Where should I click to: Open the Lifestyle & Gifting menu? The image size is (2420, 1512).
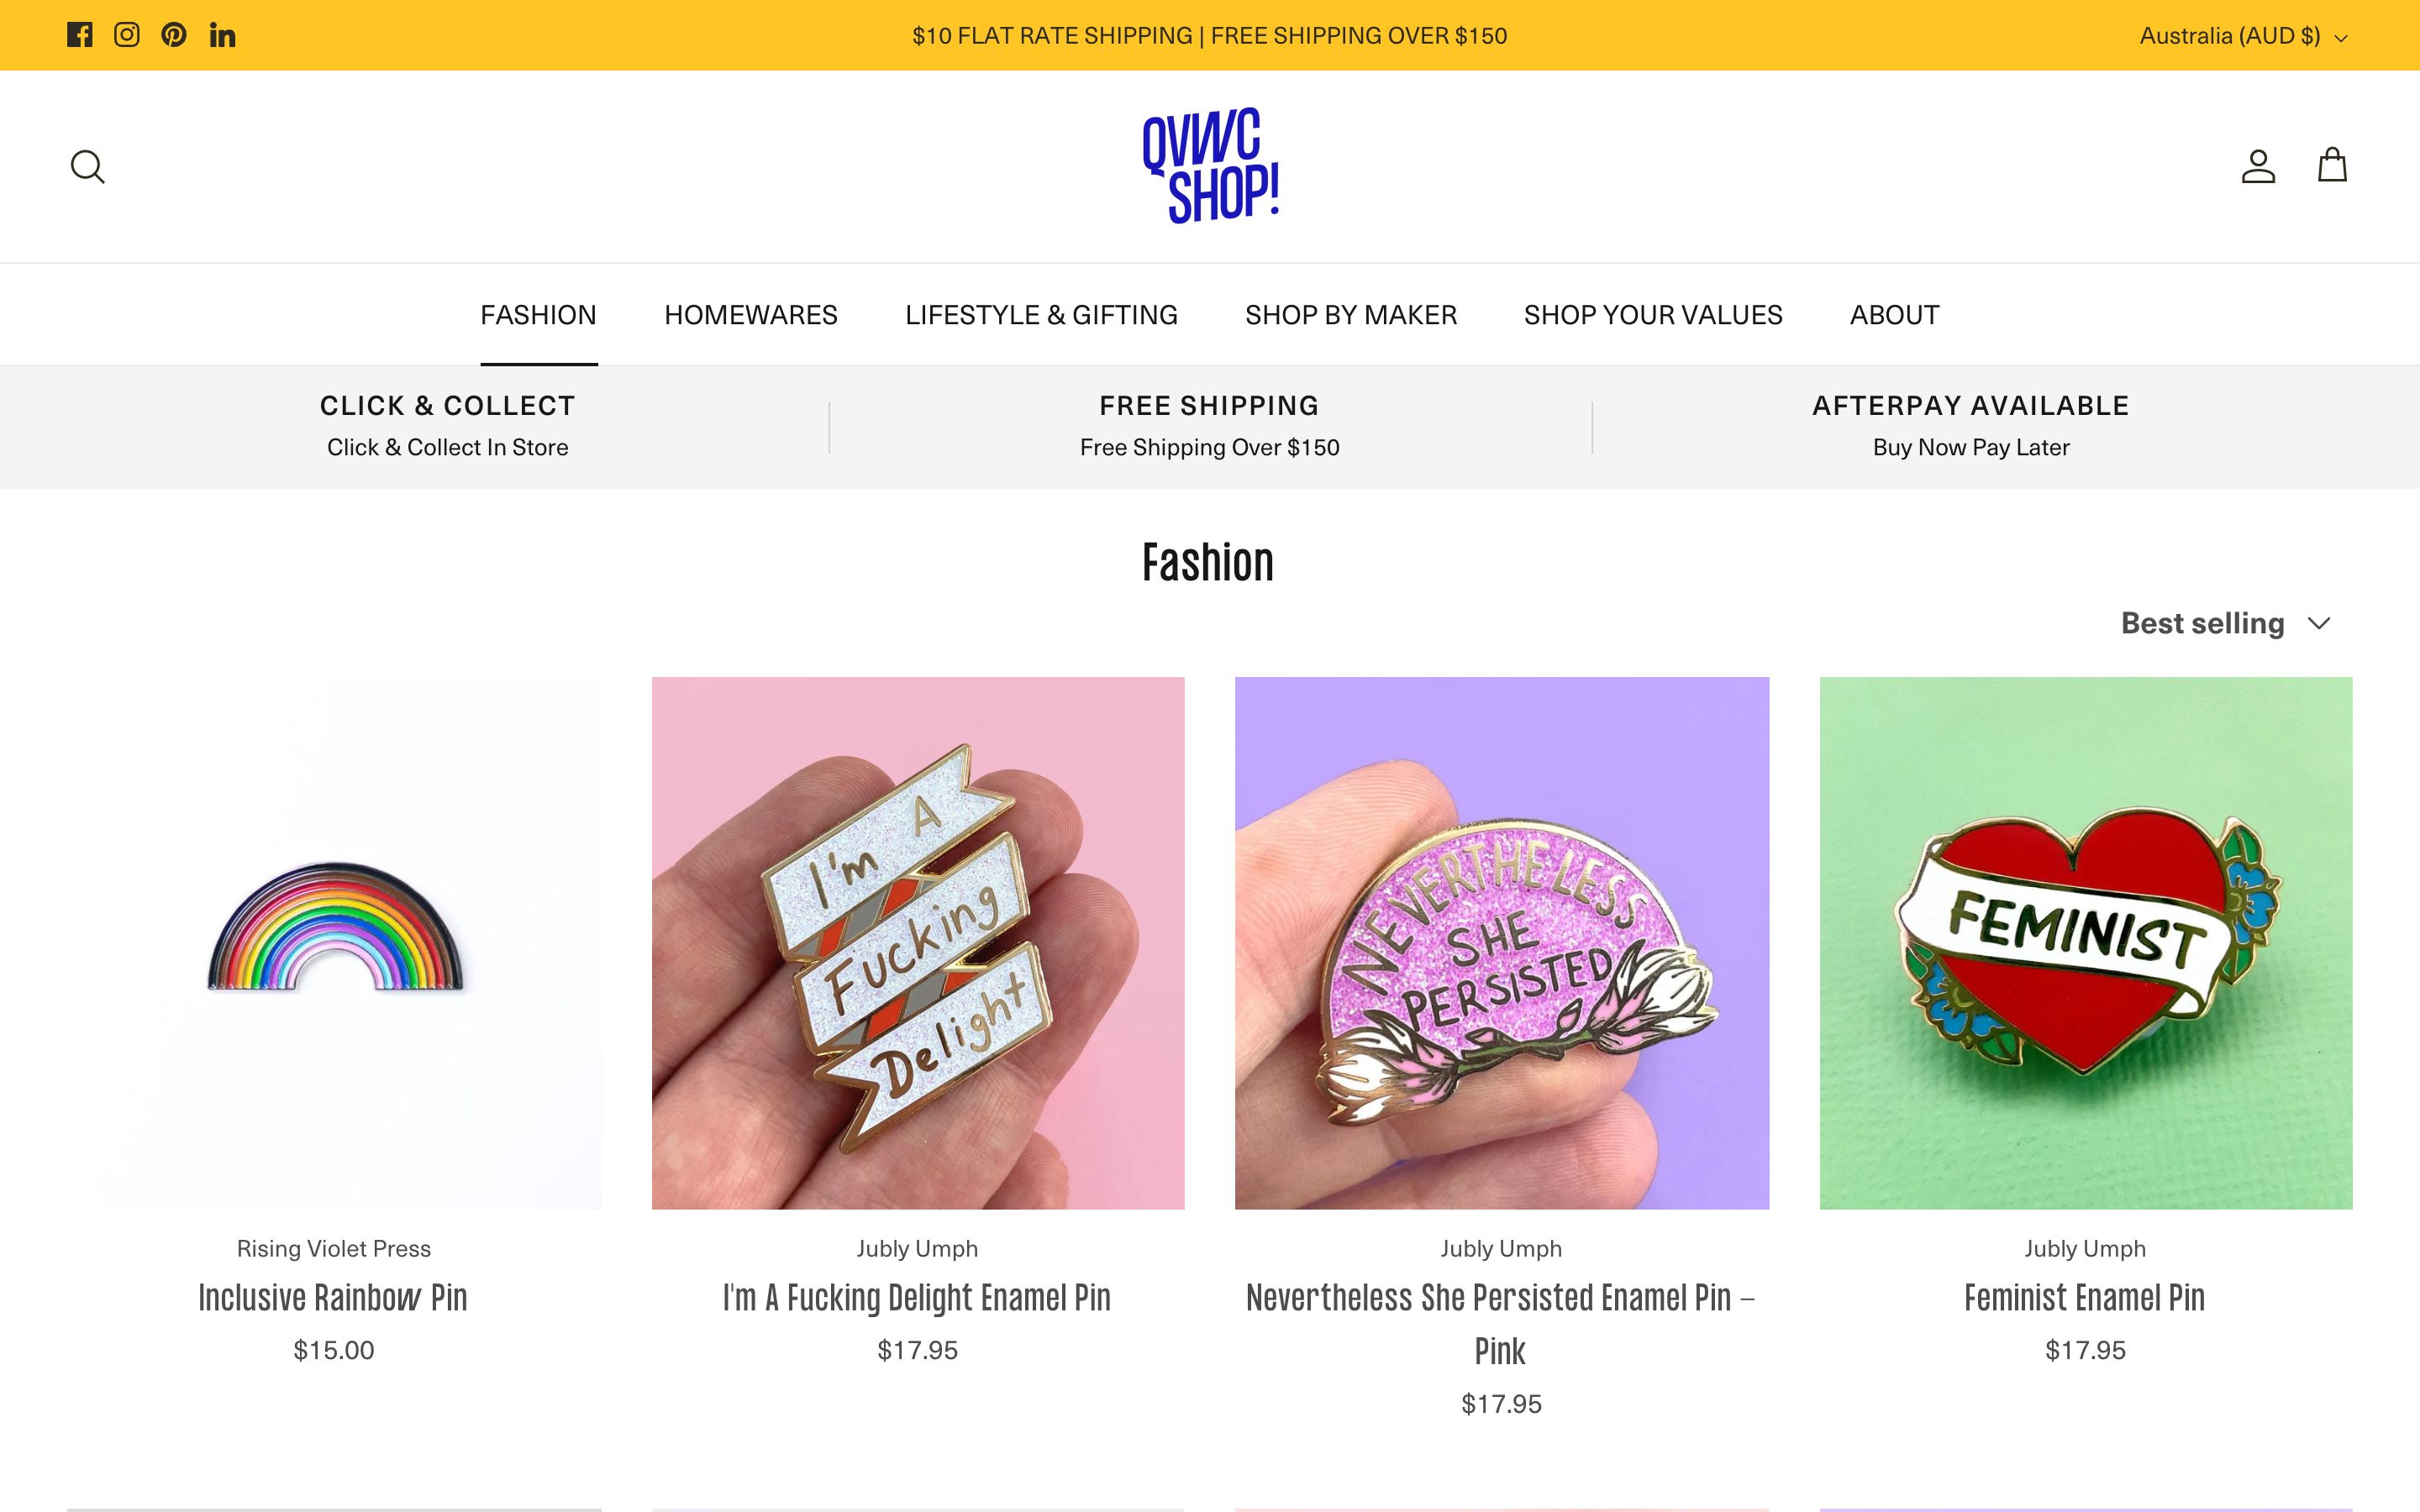point(1041,315)
